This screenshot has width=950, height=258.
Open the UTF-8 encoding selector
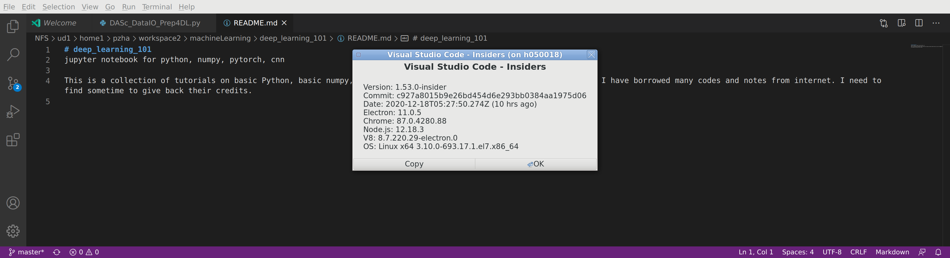click(832, 252)
